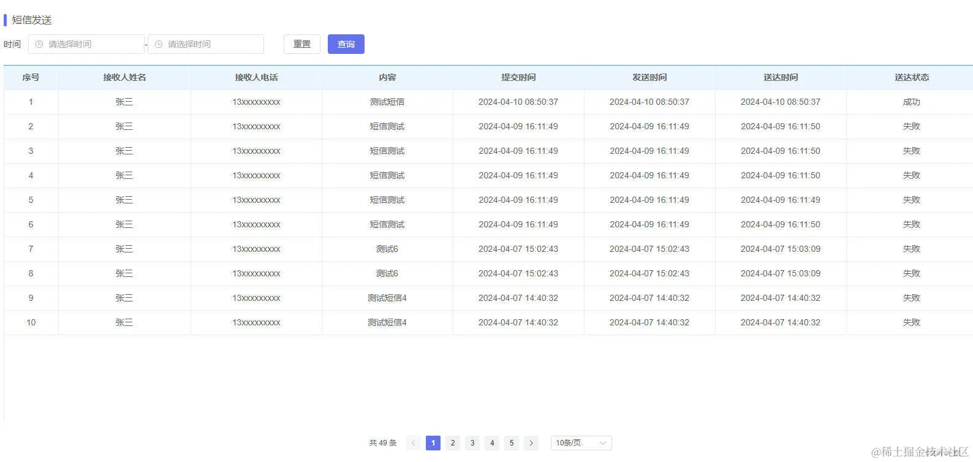Click phone number in row 5

click(256, 200)
